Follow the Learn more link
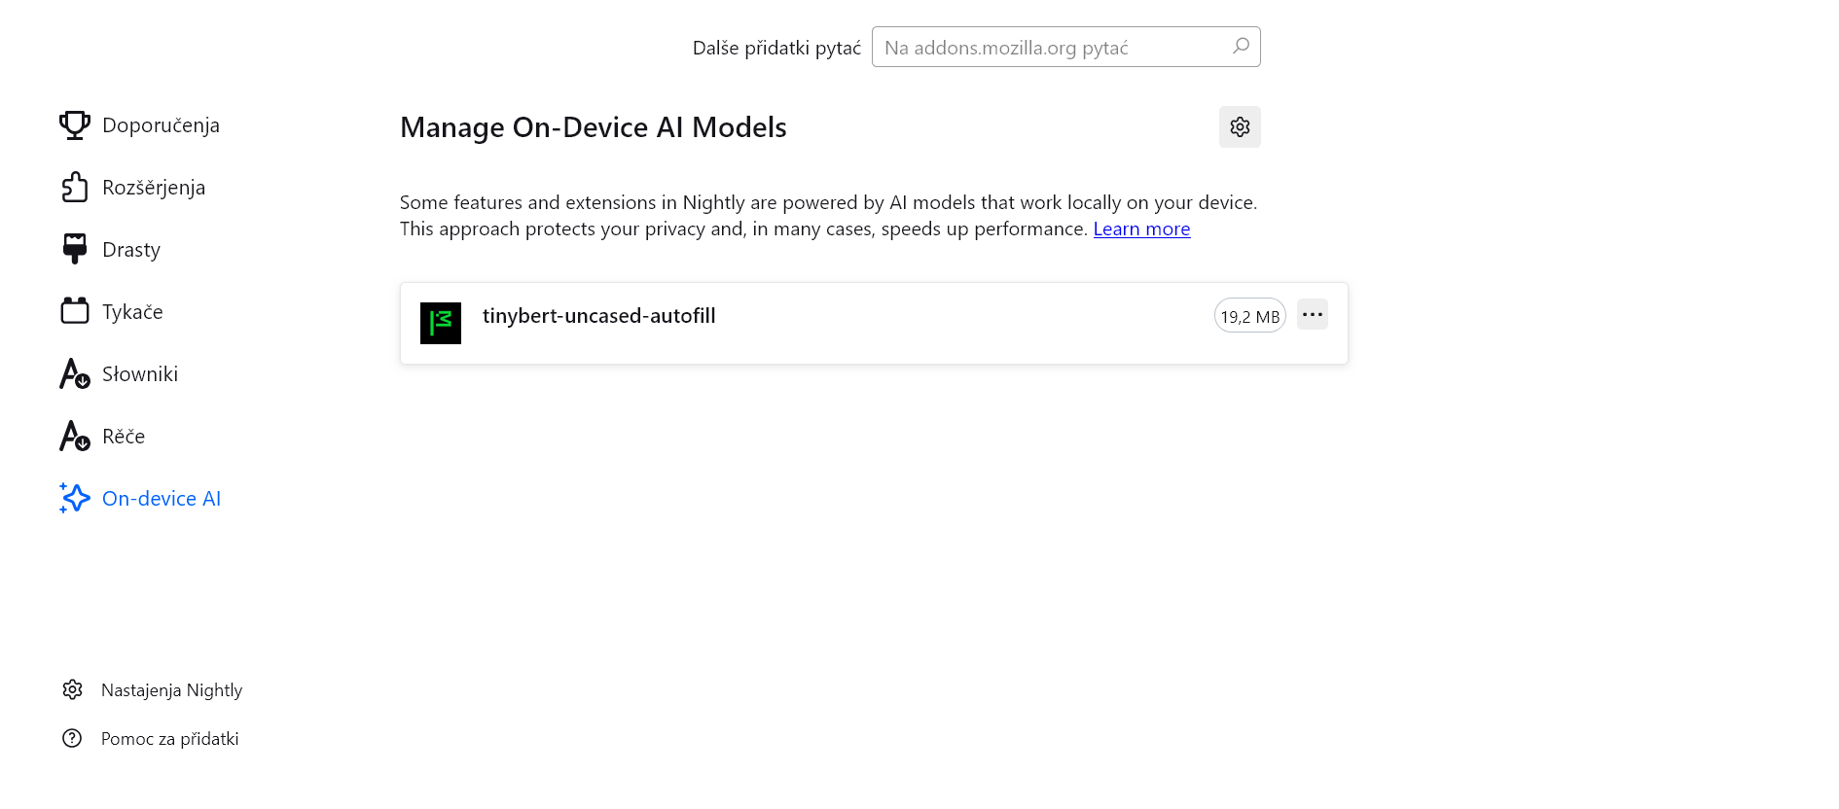 (1141, 229)
